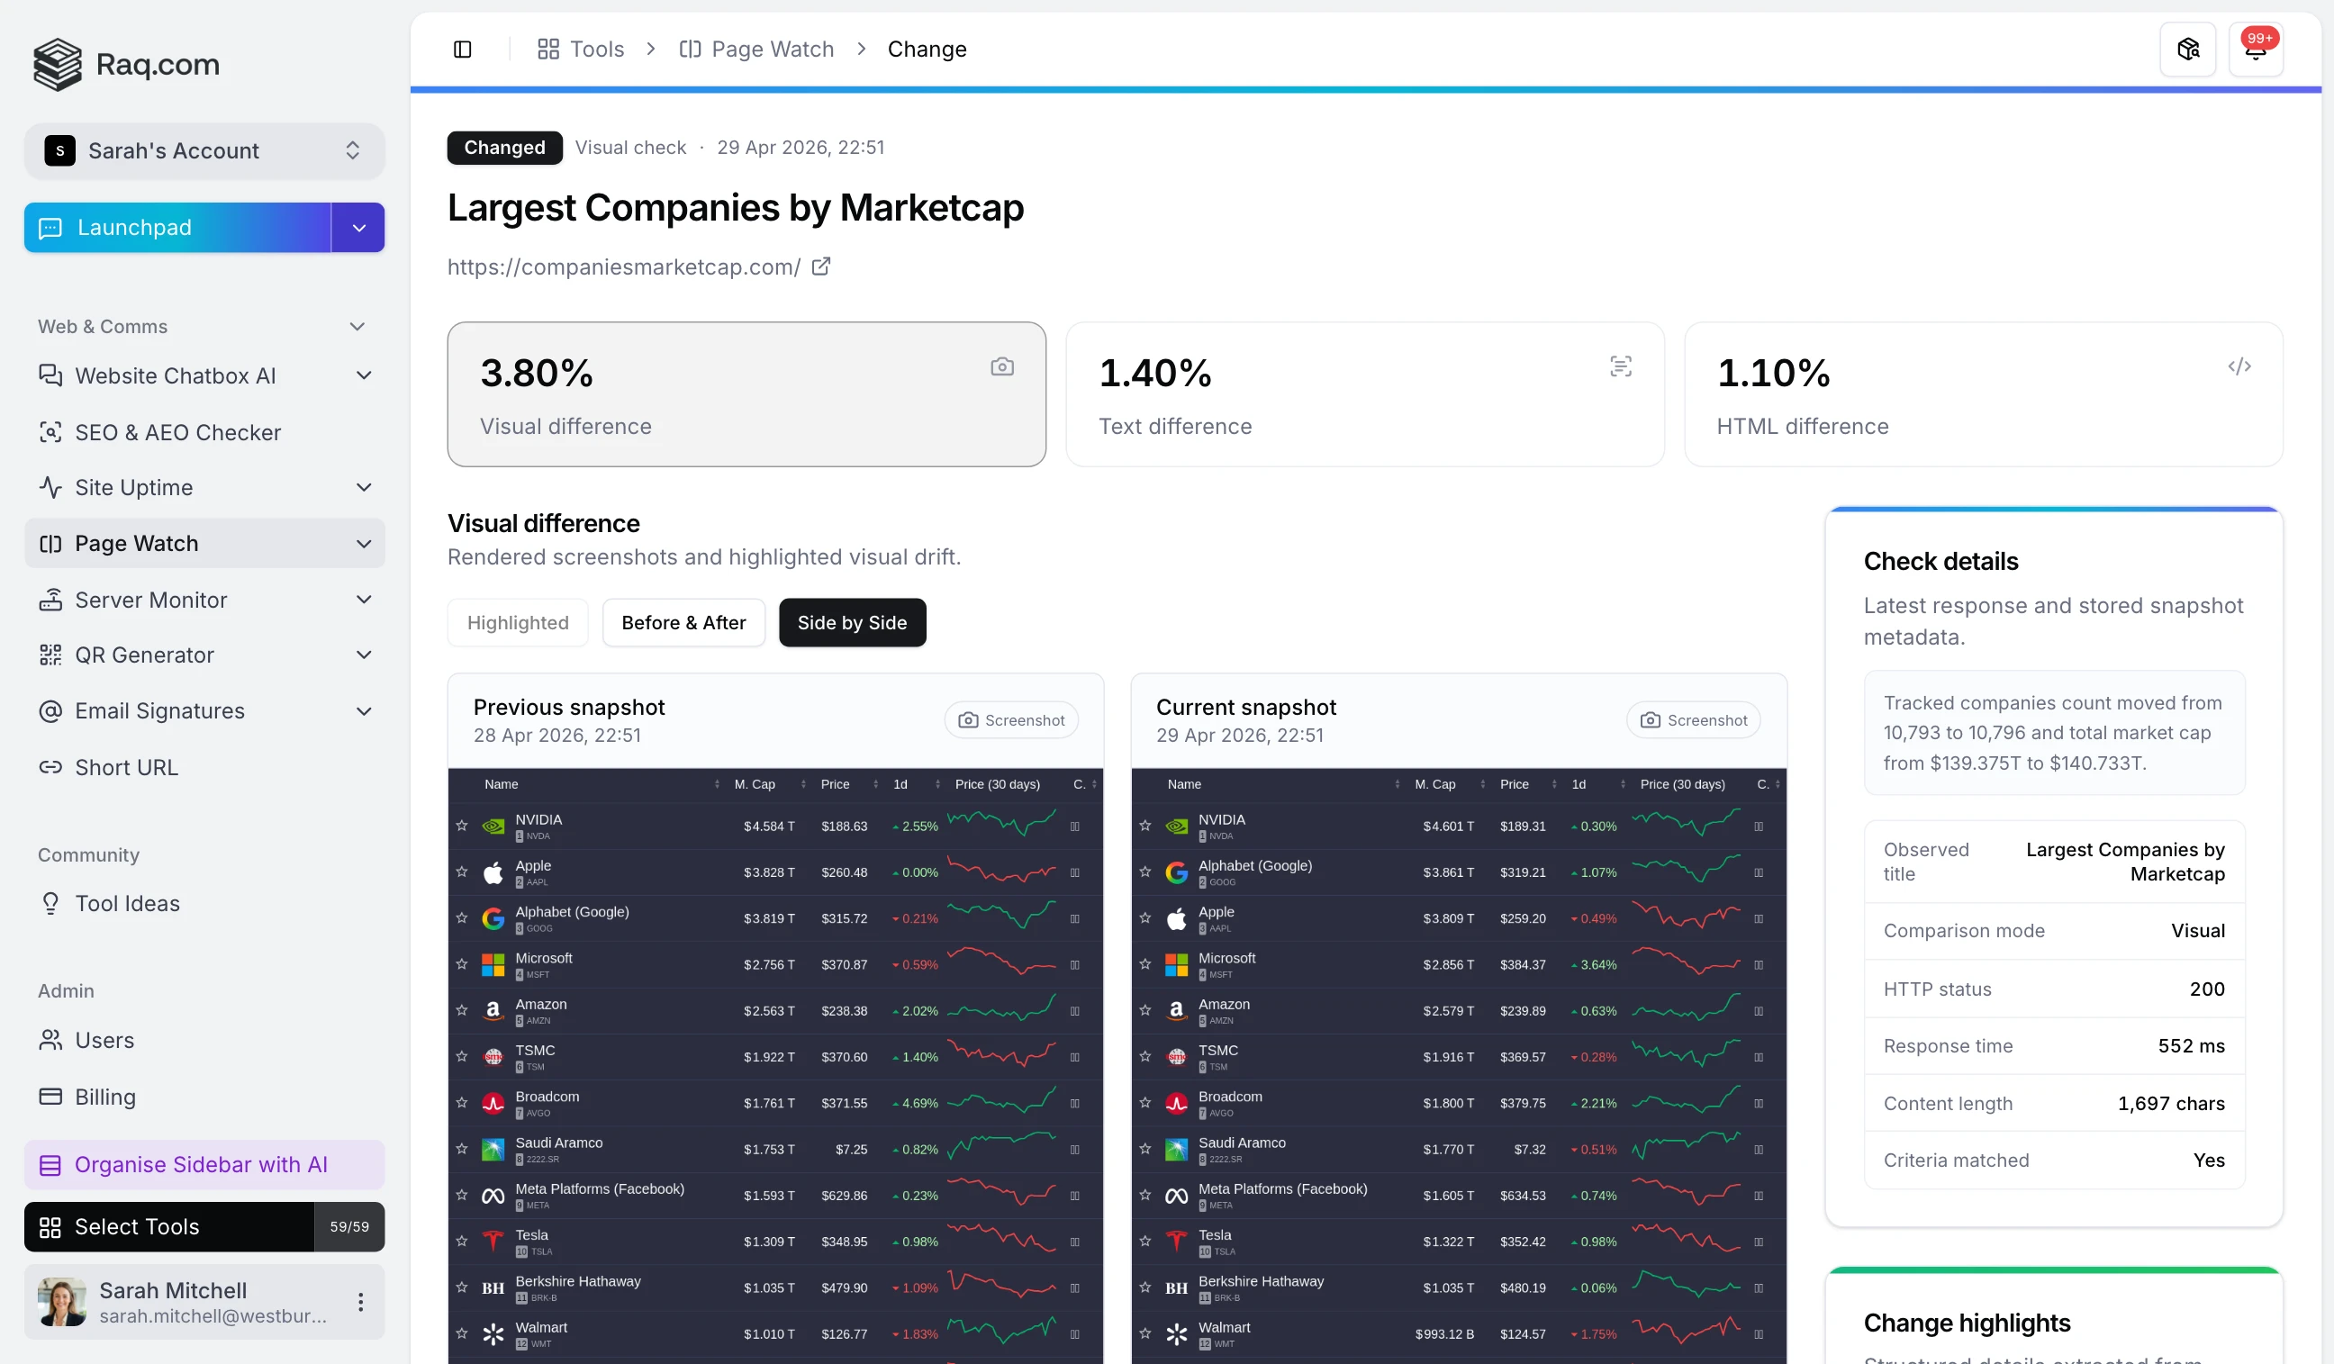This screenshot has height=1364, width=2334.
Task: Click the code icon on the HTML difference card
Action: [x=2240, y=366]
